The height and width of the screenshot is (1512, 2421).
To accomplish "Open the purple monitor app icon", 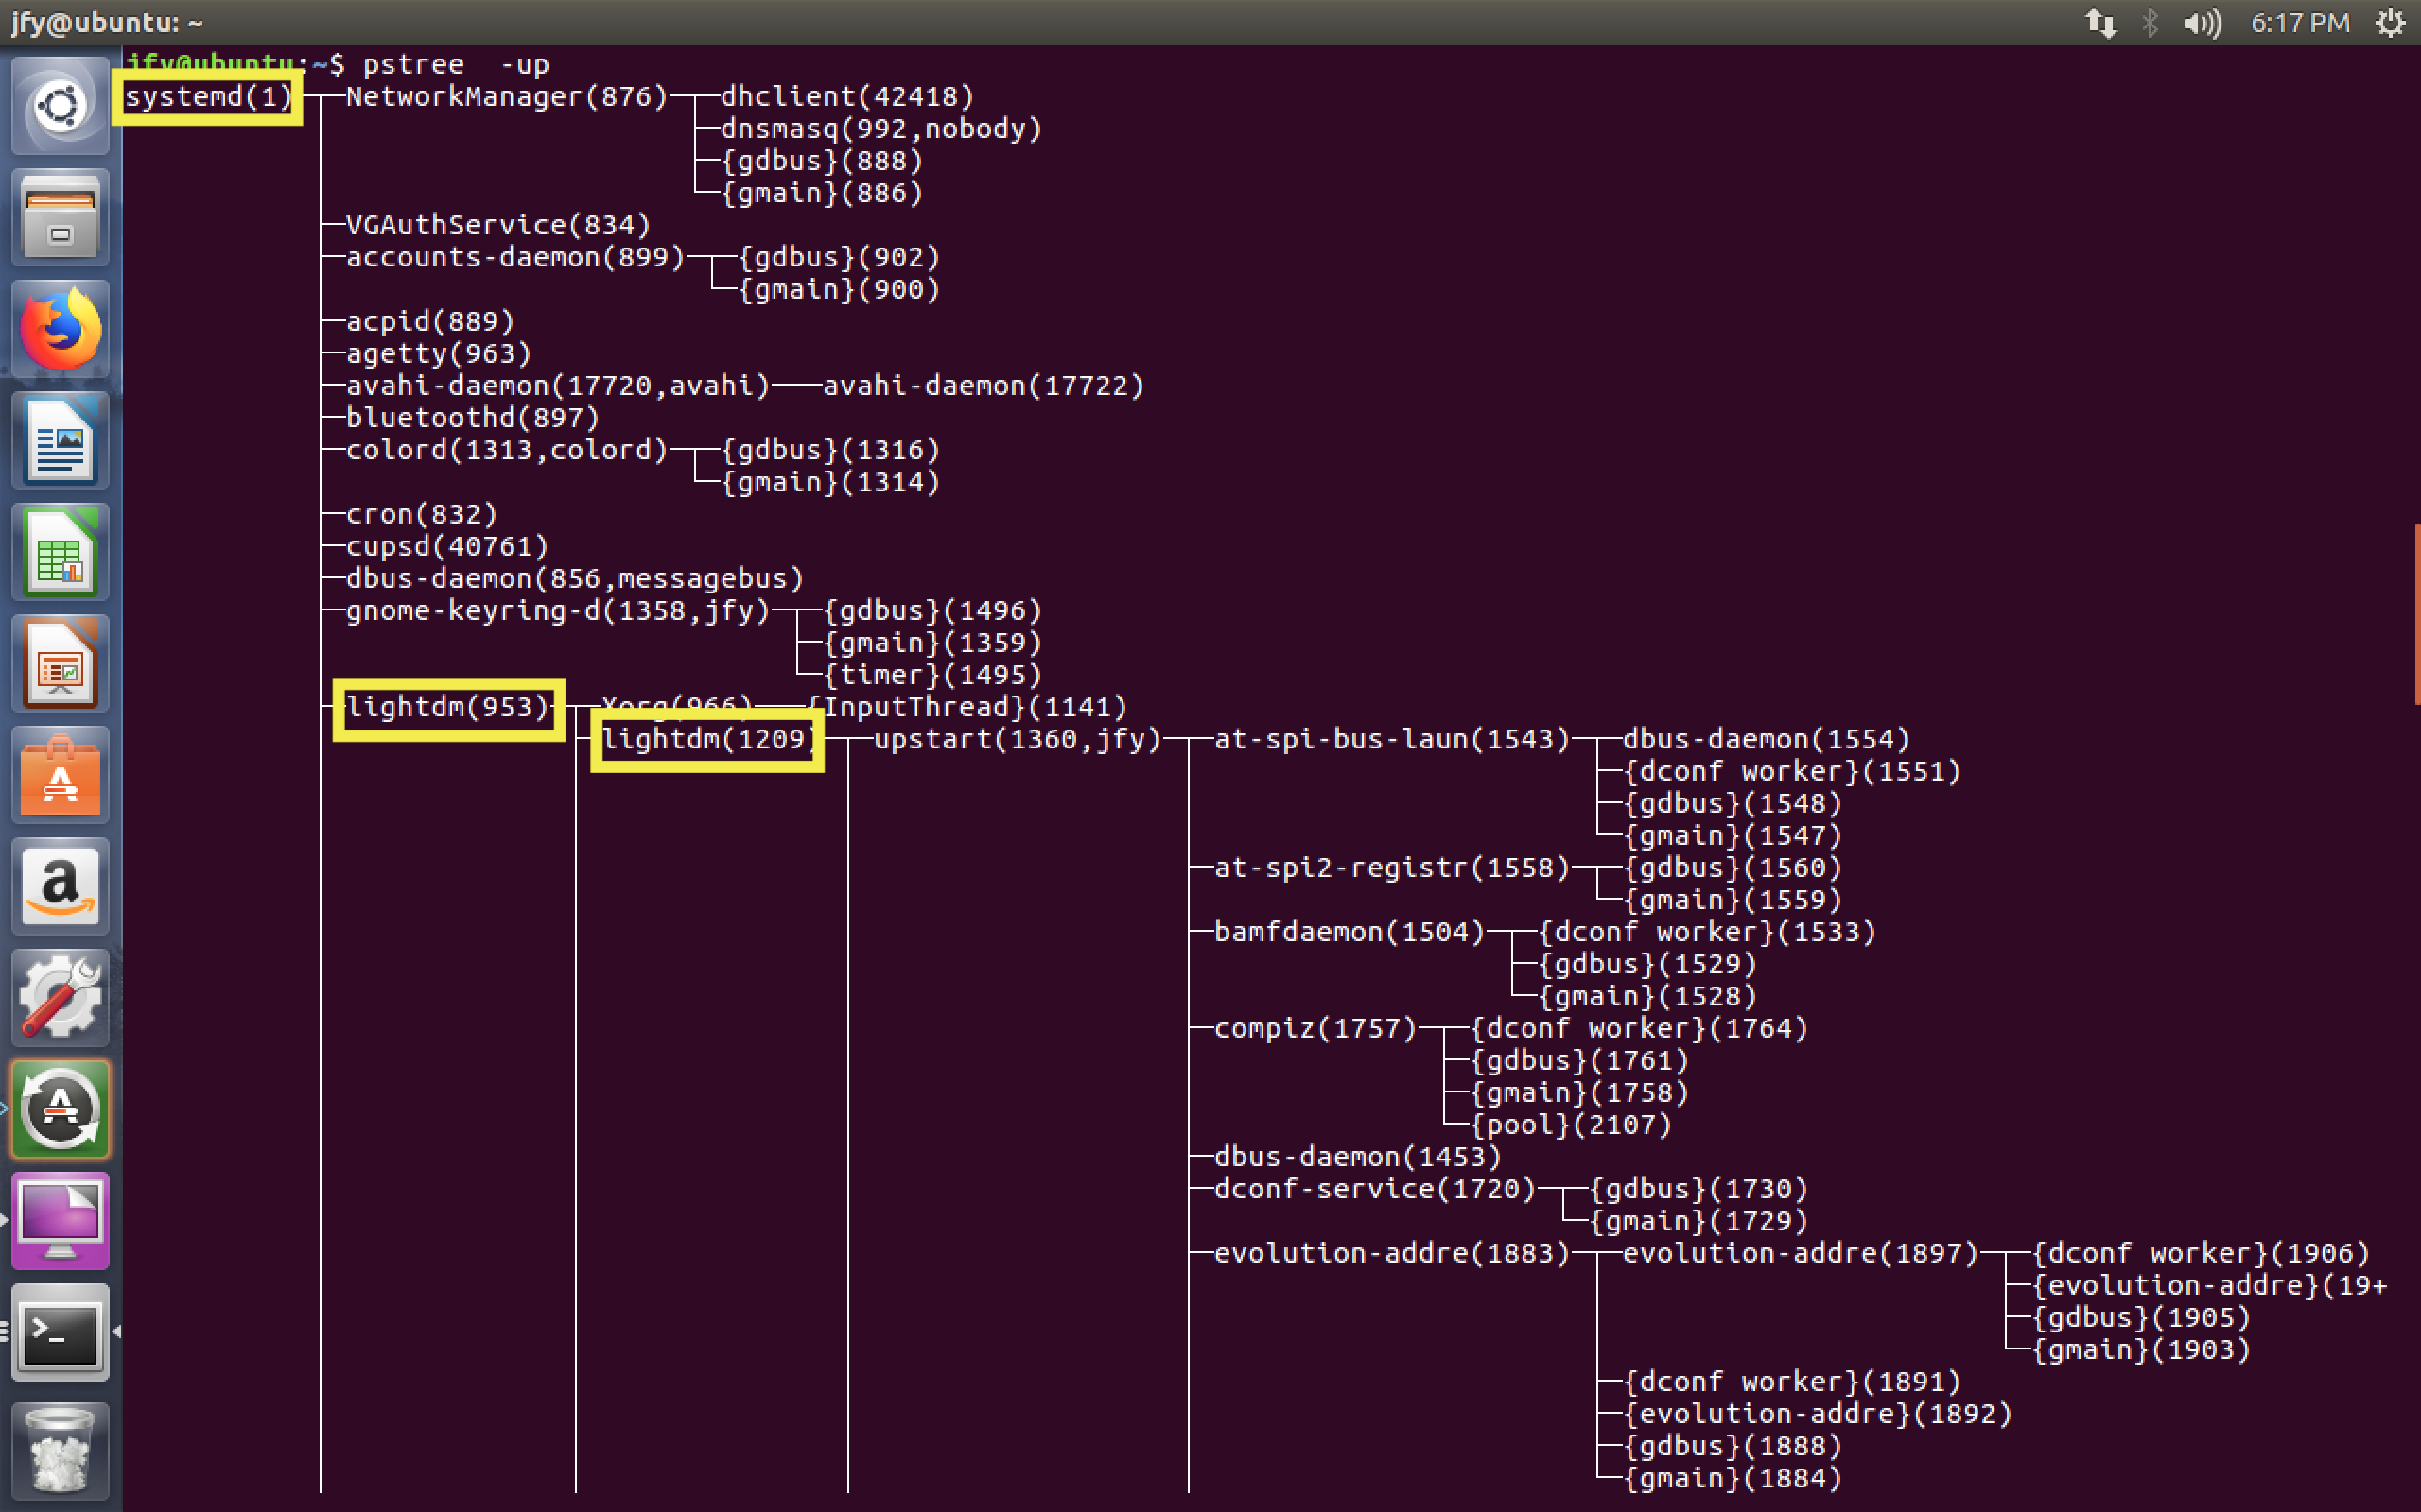I will tap(60, 1222).
